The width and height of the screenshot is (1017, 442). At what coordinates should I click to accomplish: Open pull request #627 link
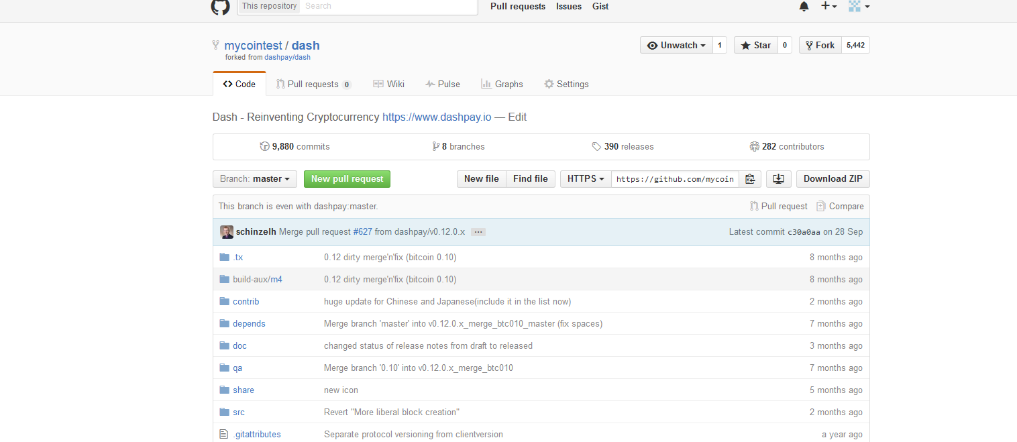click(x=362, y=232)
